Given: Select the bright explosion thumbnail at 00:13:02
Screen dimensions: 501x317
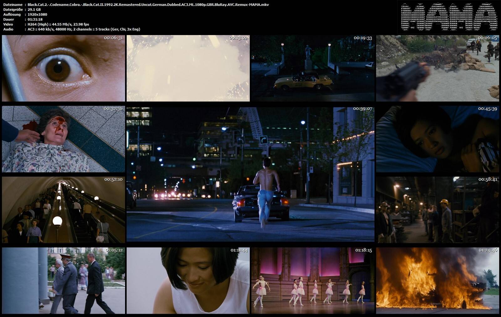Looking at the screenshot, I should [x=188, y=68].
